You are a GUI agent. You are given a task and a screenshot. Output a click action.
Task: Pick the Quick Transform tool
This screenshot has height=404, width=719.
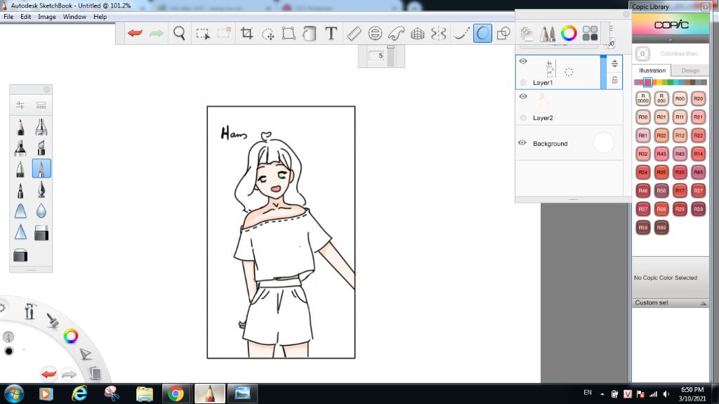[x=268, y=34]
